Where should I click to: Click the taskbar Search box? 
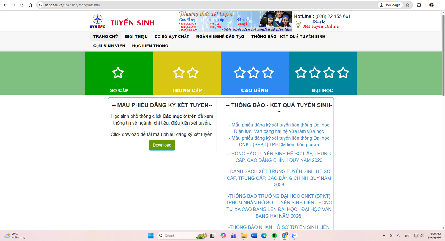coord(182,236)
